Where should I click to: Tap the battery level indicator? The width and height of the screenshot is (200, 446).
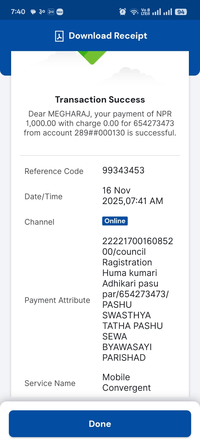[x=181, y=12]
